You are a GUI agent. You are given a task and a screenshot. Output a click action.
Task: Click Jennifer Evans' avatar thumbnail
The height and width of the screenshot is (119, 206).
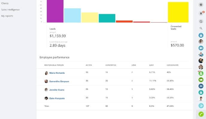(x=46, y=90)
